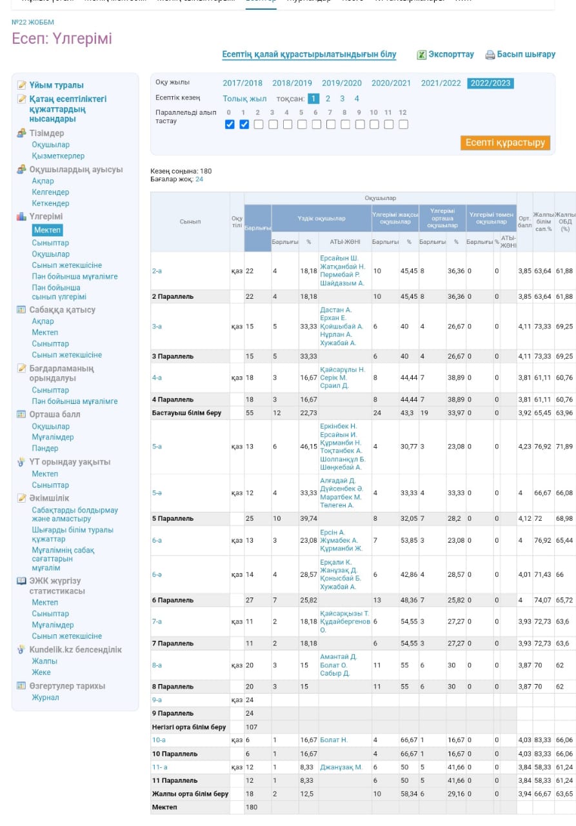Enable the parallel 5 checkbox

tap(302, 125)
